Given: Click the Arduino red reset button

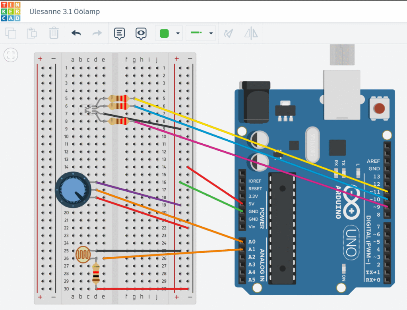Looking at the screenshot, I should 379,108.
